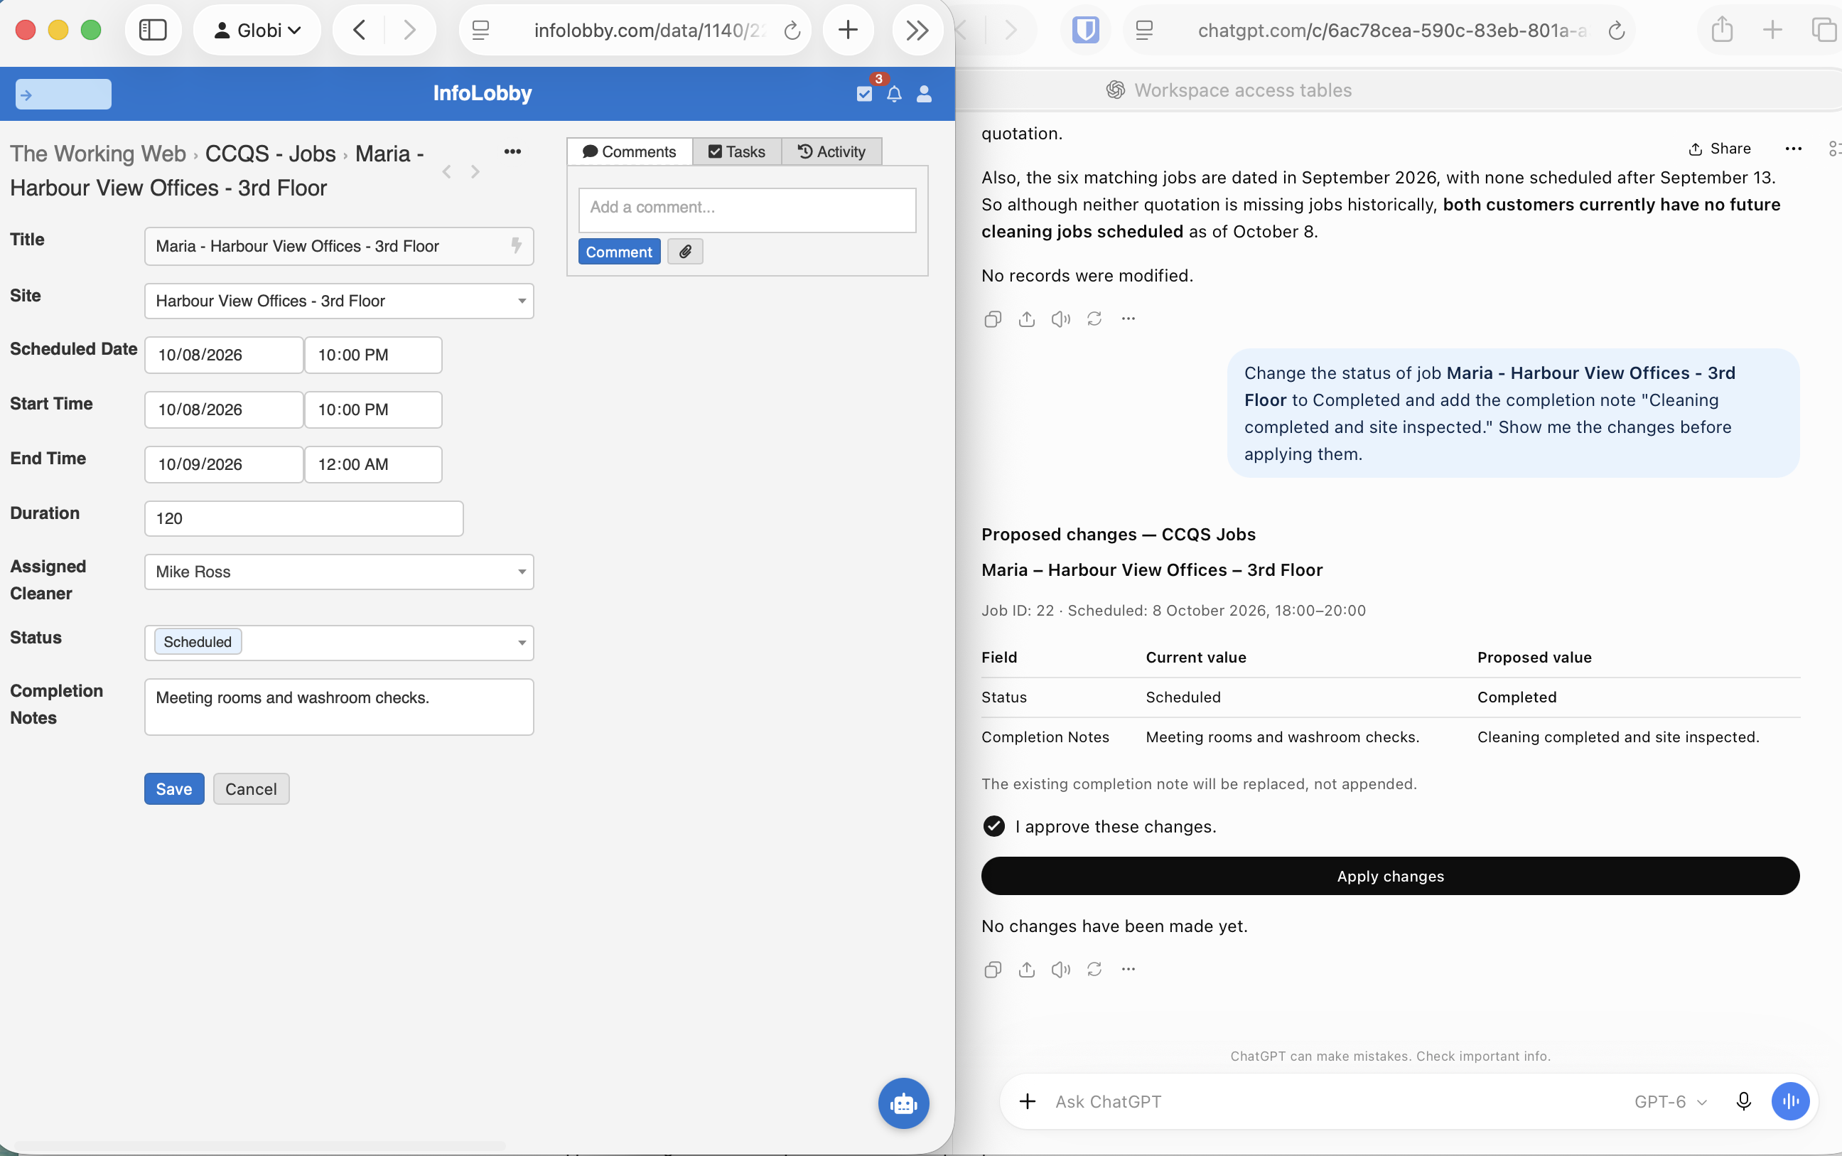
Task: Add attachment with plus in Ask ChatGPT bar
Action: 1028,1102
